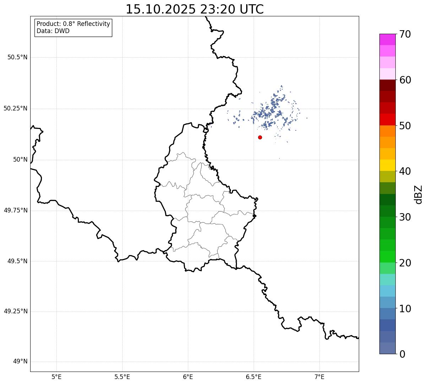427x384 pixels.
Task: Click the 49.75°N latitude label
Action: click(x=16, y=210)
